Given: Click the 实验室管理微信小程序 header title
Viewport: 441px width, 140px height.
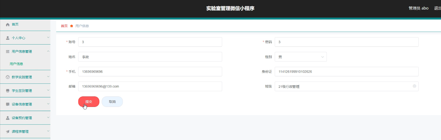Looking at the screenshot, I should [230, 8].
